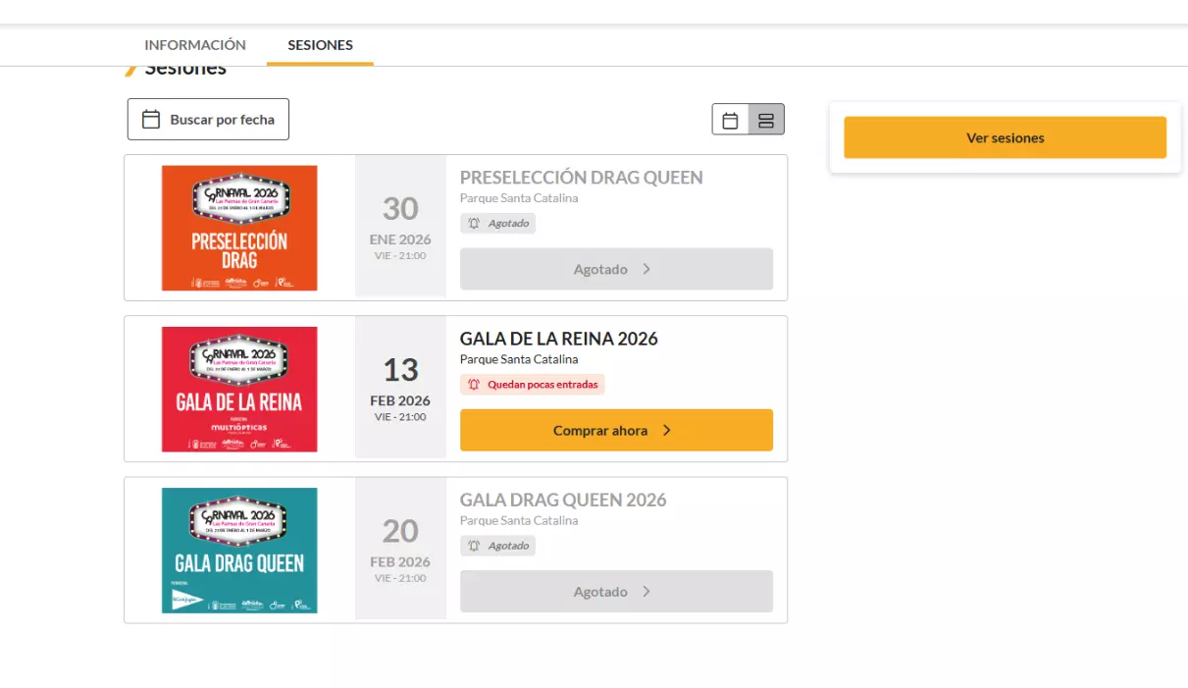Image resolution: width=1188 pixels, height=688 pixels.
Task: Click the 13 Feb 2026 date block
Action: (400, 388)
